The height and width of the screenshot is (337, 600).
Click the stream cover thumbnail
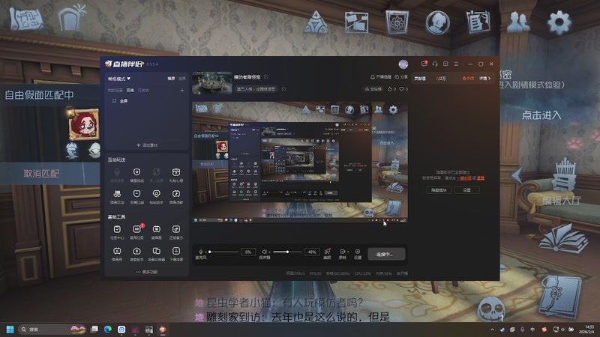pos(212,83)
